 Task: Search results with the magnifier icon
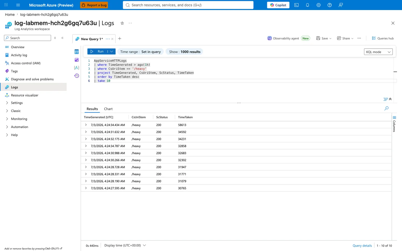[386, 108]
